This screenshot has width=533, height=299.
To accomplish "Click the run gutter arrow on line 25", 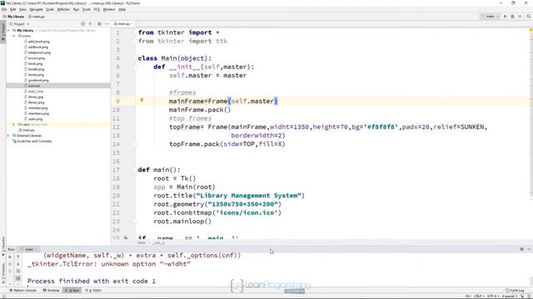I will pos(126,238).
